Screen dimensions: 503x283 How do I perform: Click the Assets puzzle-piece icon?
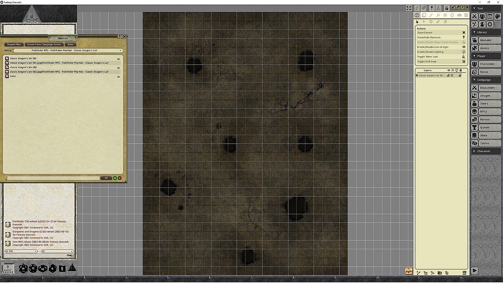point(474,48)
